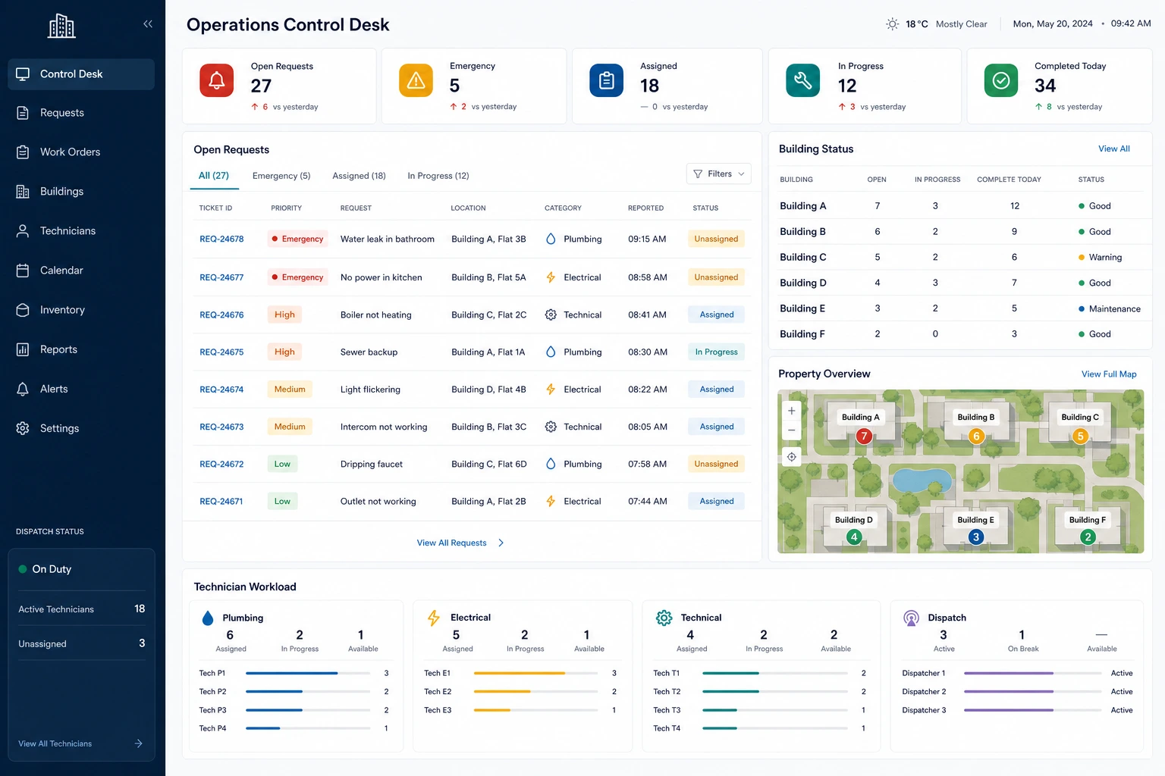This screenshot has width=1165, height=776.
Task: Click the In Progress wrench icon
Action: (803, 80)
